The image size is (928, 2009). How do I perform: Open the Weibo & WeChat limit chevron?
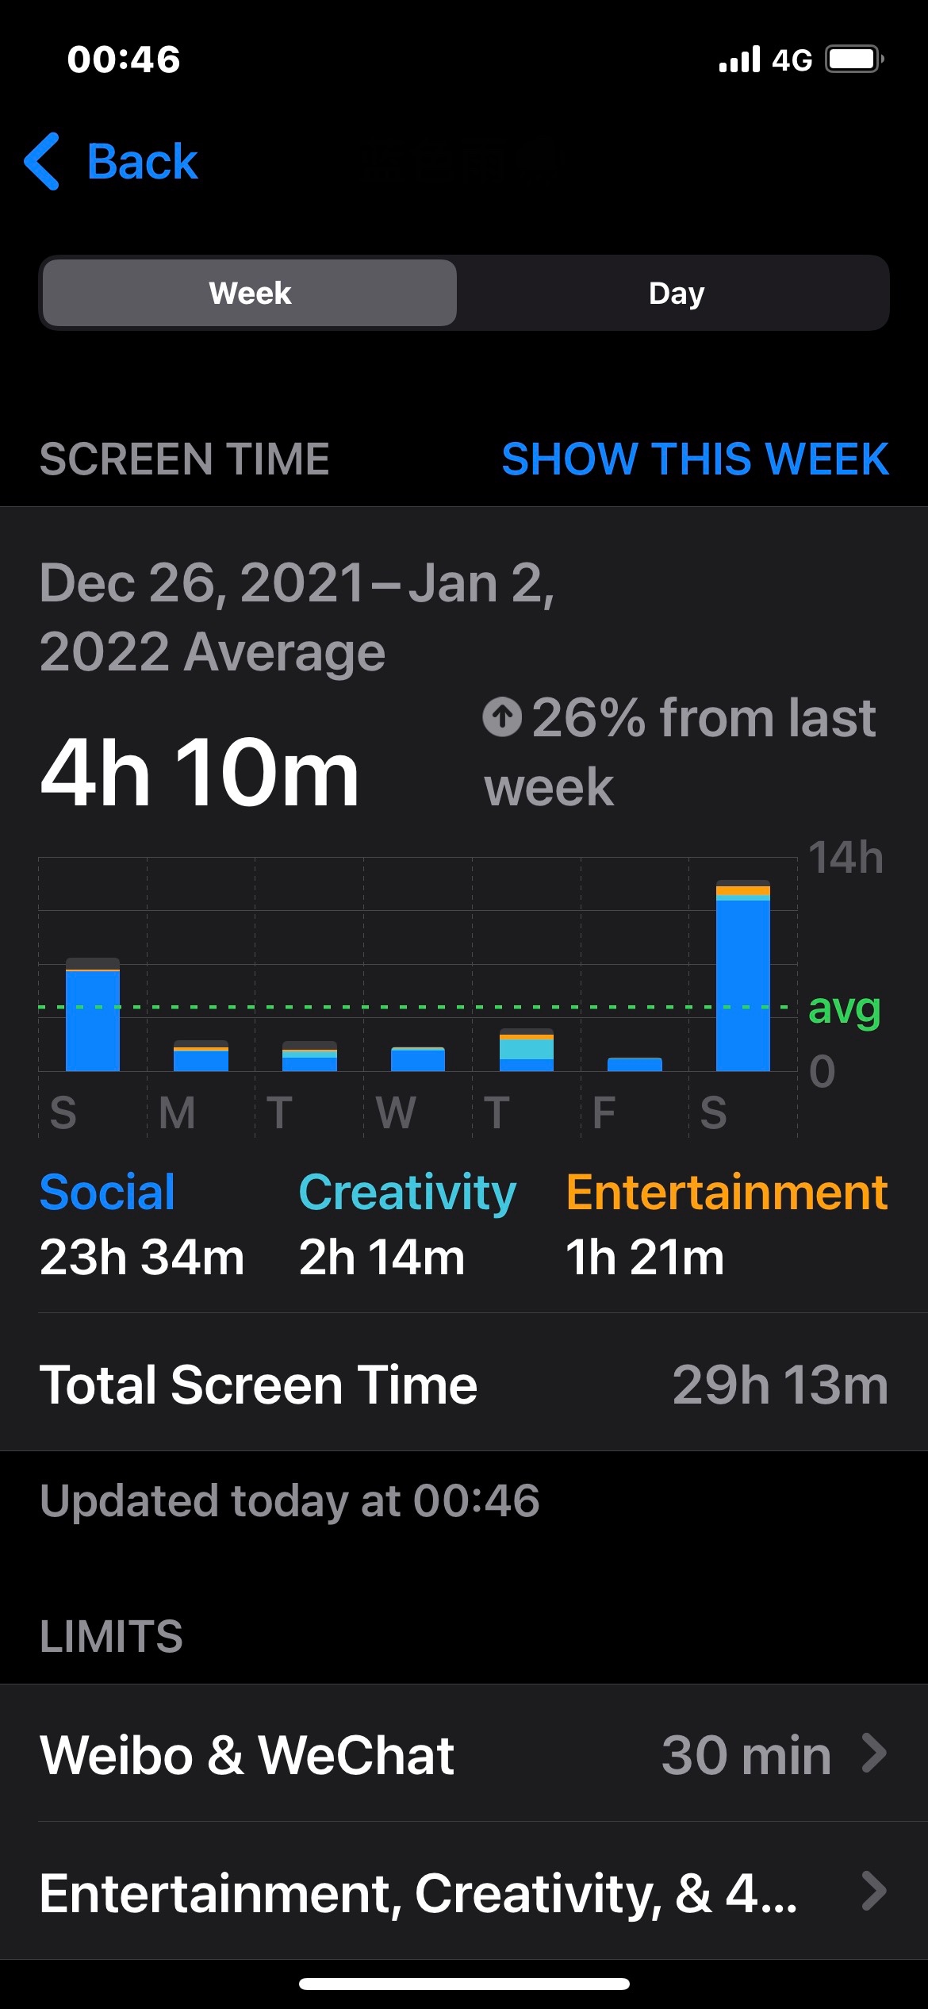click(x=873, y=1754)
